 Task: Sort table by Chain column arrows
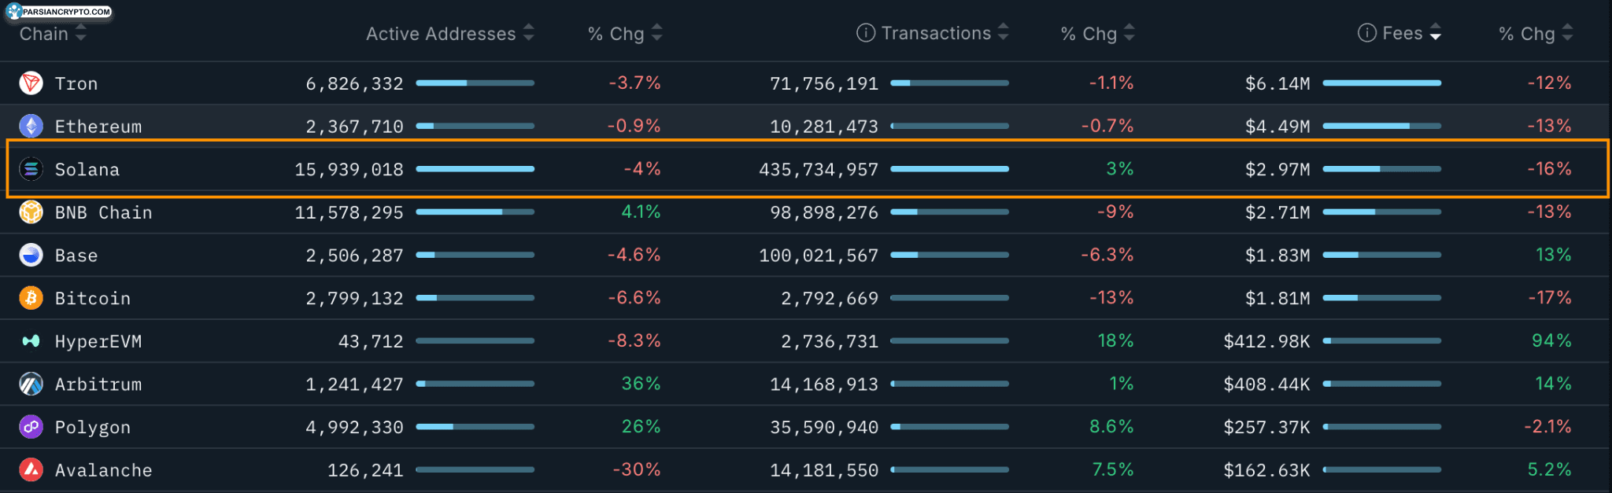coord(80,33)
